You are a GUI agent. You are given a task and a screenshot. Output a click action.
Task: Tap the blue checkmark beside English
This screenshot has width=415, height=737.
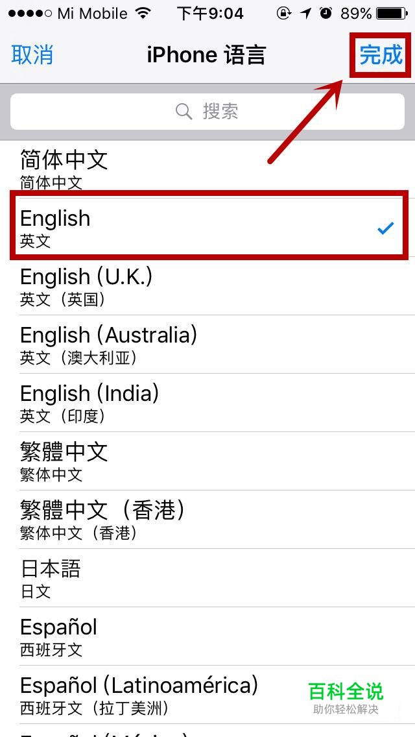pyautogui.click(x=385, y=229)
